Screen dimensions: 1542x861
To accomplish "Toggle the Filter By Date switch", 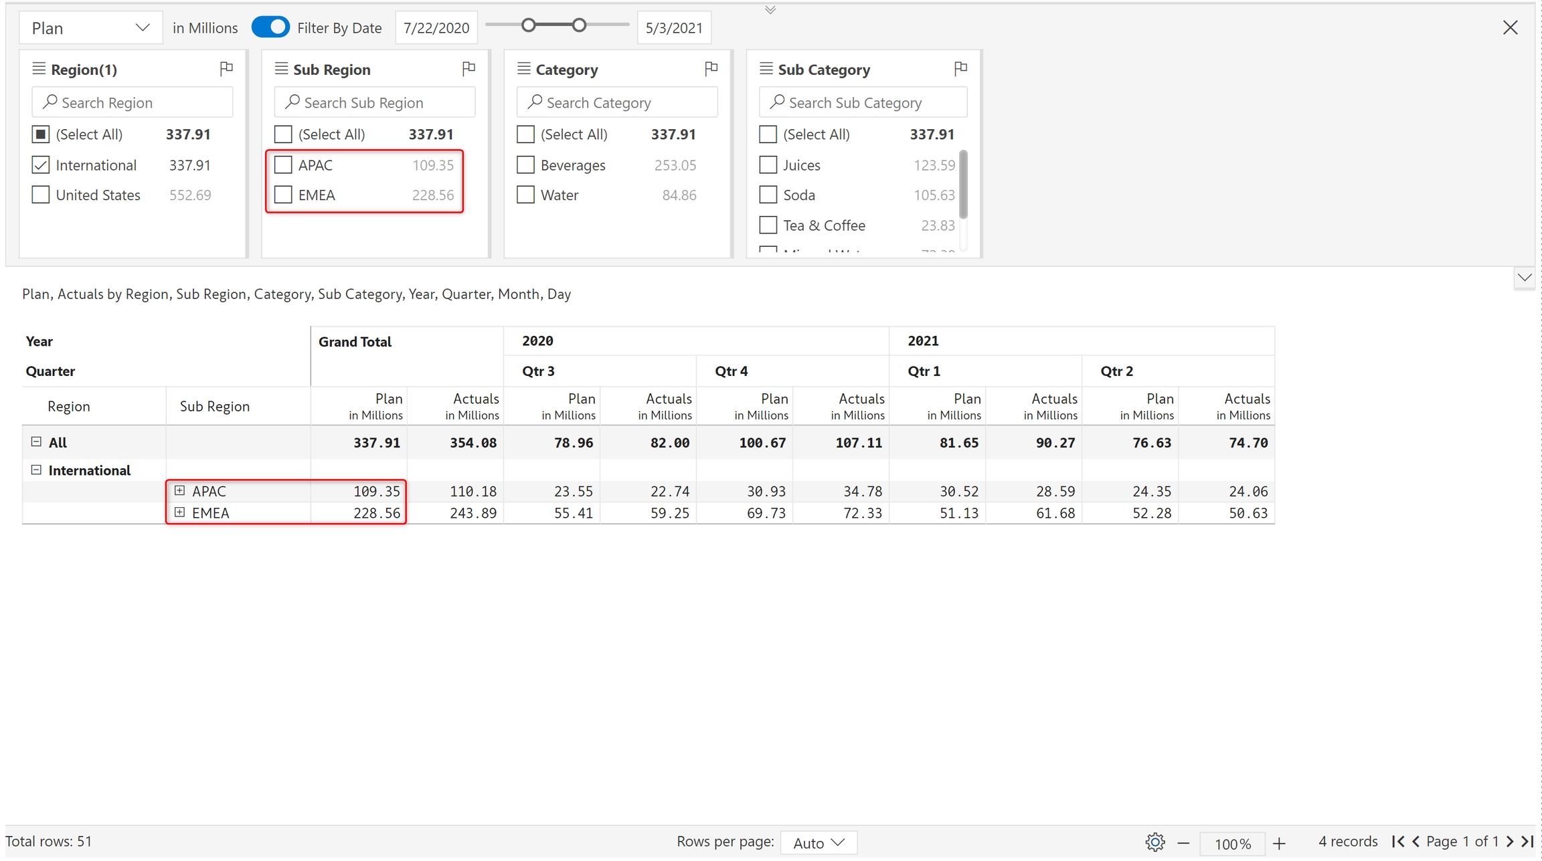I will coord(270,27).
